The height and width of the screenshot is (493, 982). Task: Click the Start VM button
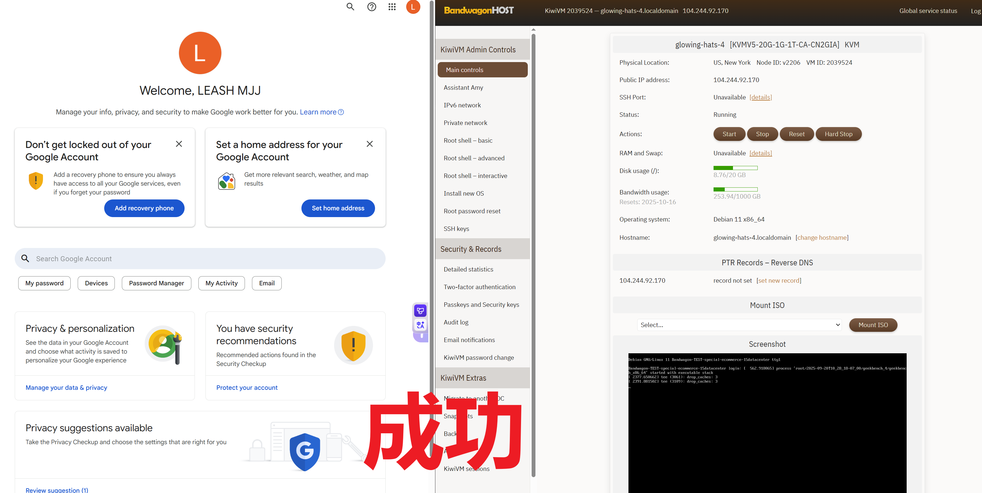coord(729,134)
